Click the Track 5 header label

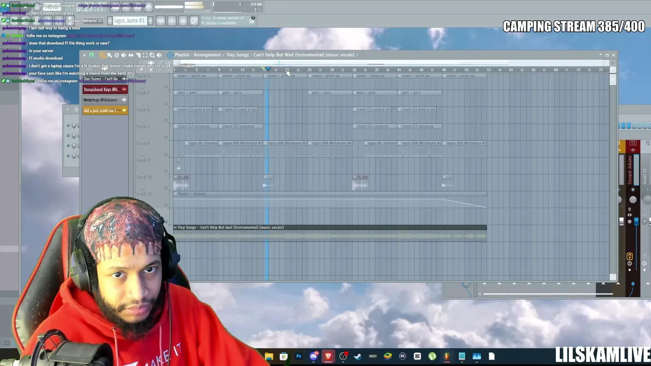point(143,93)
